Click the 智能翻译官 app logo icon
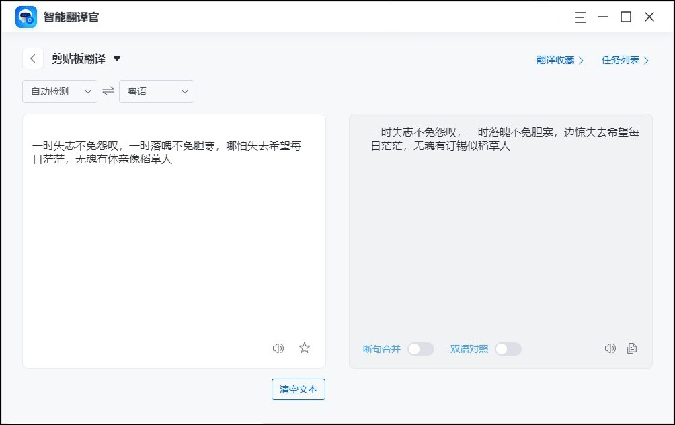This screenshot has width=675, height=425. [x=26, y=17]
